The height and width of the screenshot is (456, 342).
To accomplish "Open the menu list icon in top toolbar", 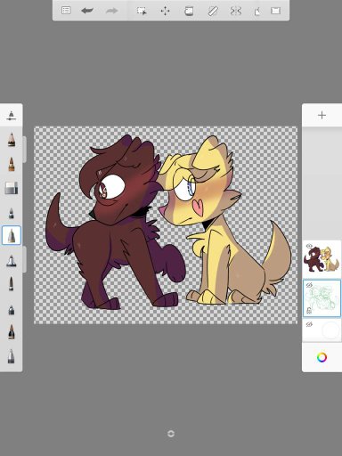I will click(66, 11).
